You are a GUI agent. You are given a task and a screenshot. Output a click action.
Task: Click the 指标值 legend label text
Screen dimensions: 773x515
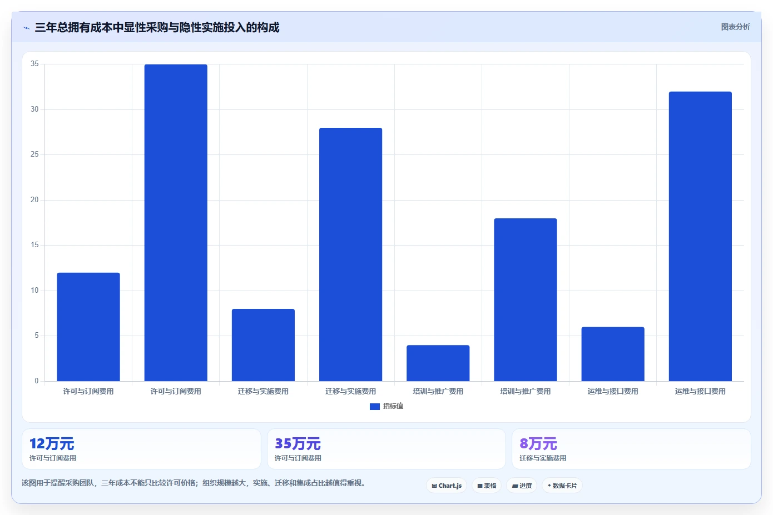click(393, 406)
